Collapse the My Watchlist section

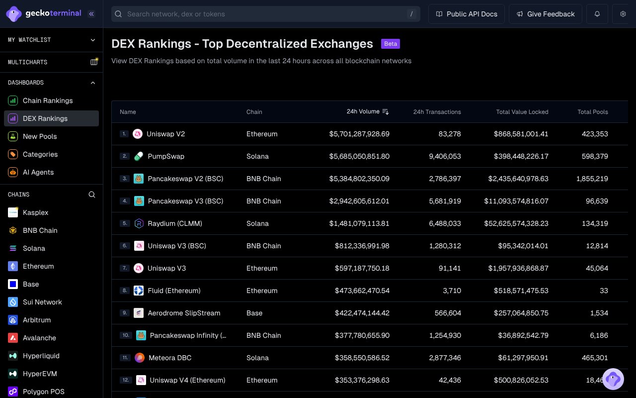pyautogui.click(x=93, y=40)
